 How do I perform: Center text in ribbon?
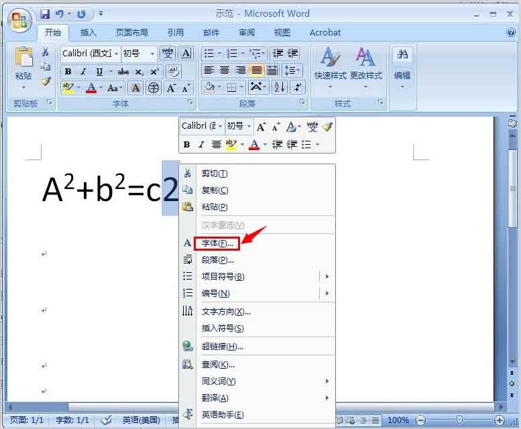(225, 70)
